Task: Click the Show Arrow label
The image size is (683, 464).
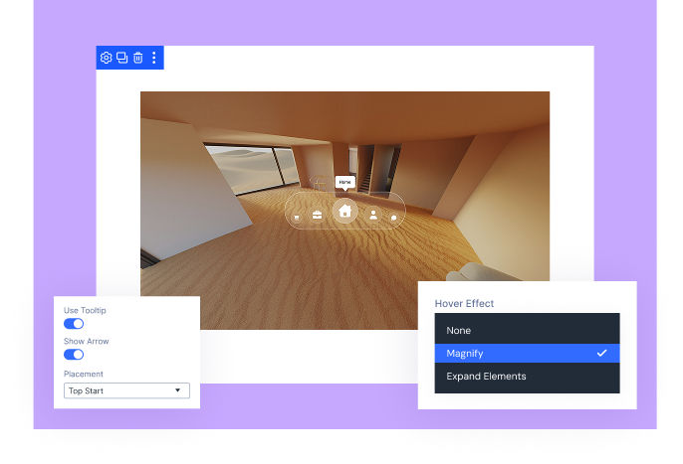Action: (x=87, y=342)
